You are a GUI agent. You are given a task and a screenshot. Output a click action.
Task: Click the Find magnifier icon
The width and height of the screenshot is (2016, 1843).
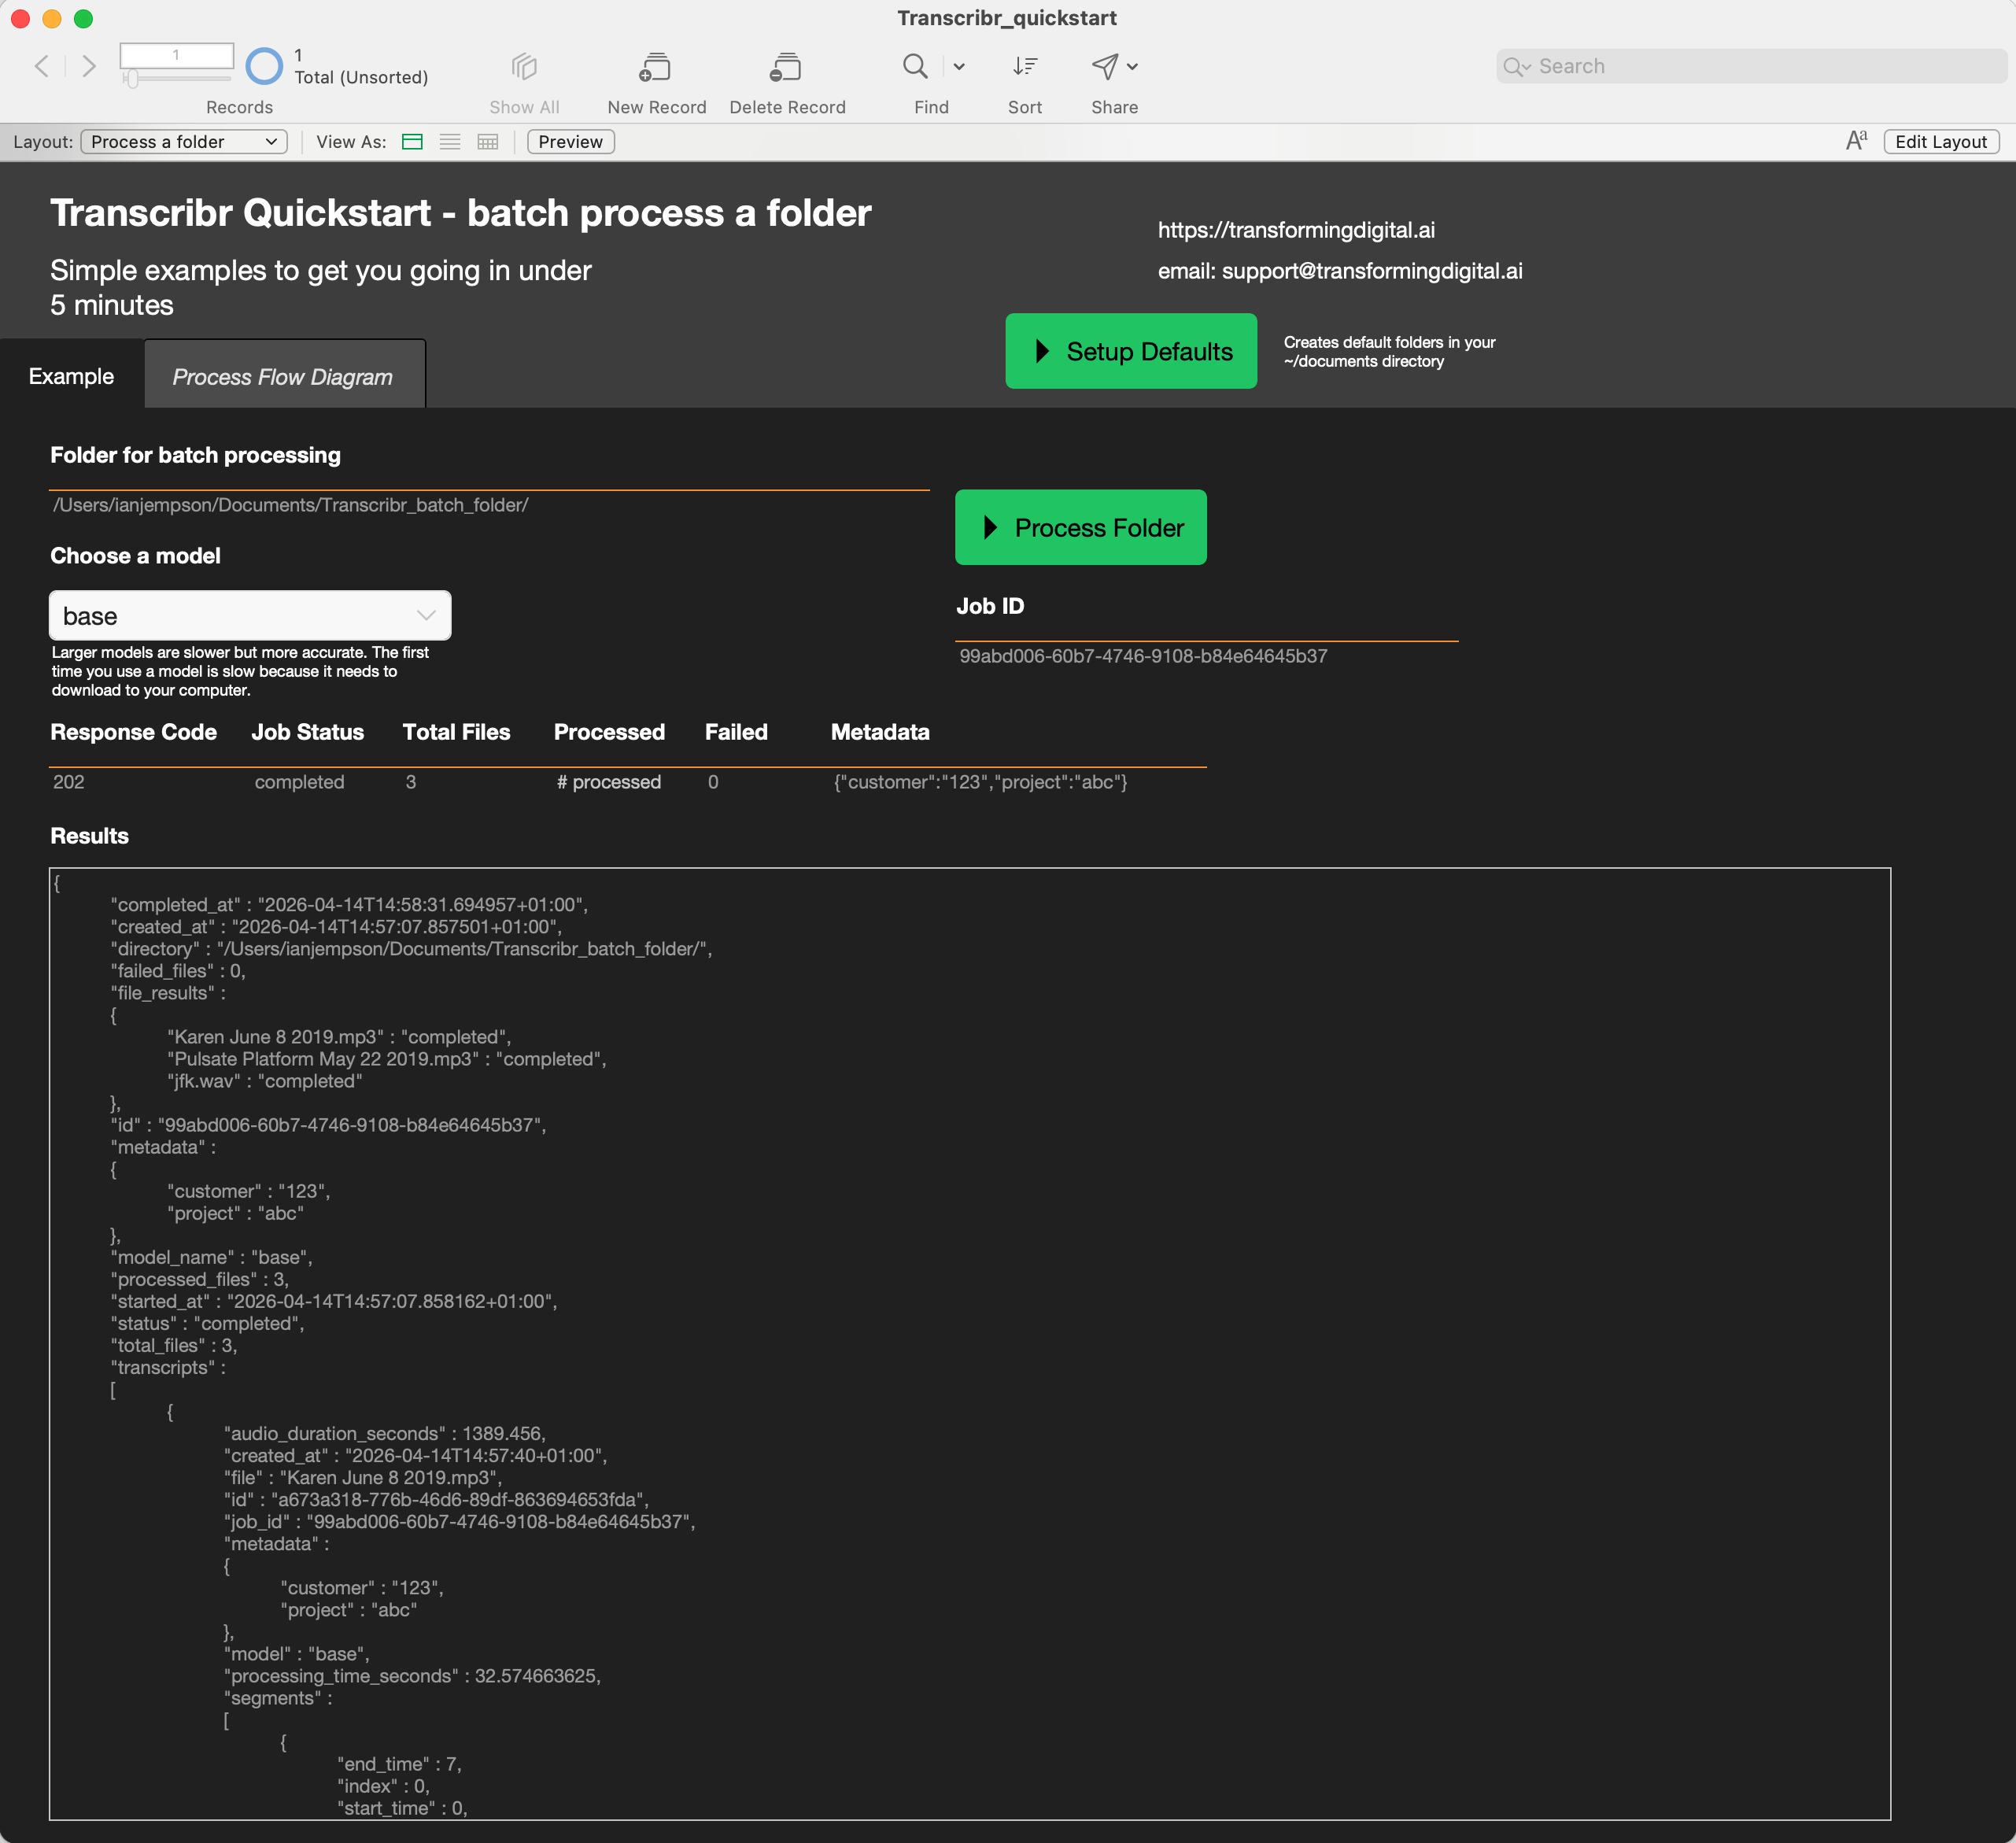pyautogui.click(x=914, y=66)
